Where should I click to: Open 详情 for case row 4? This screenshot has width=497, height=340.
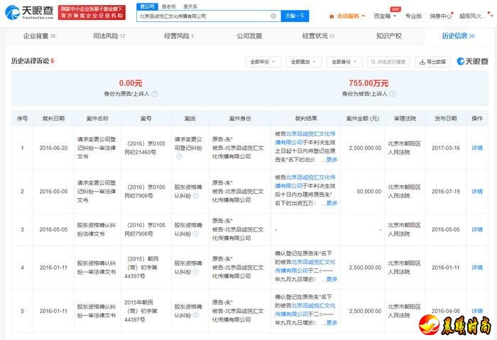coord(477,268)
